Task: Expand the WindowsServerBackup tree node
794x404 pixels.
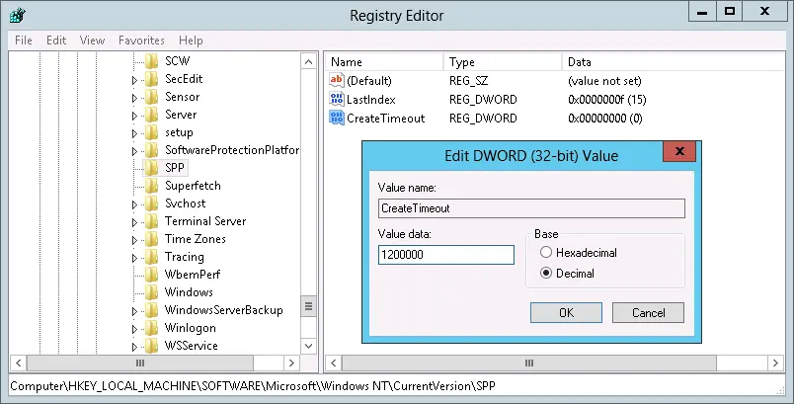Action: (x=134, y=311)
